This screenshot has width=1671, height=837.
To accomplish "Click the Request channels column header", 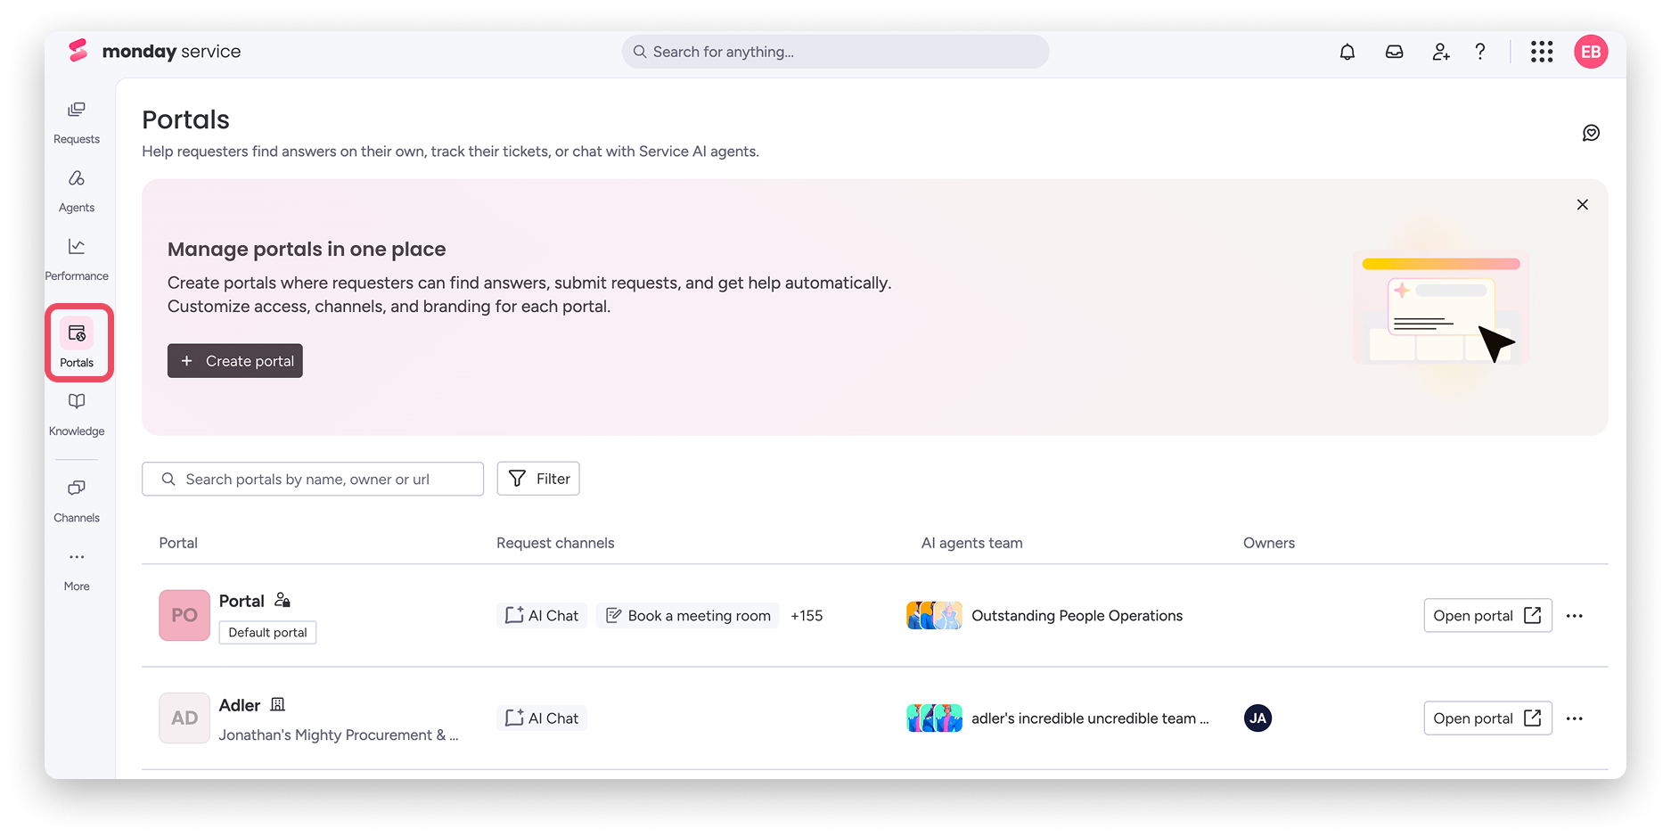I will 555,543.
